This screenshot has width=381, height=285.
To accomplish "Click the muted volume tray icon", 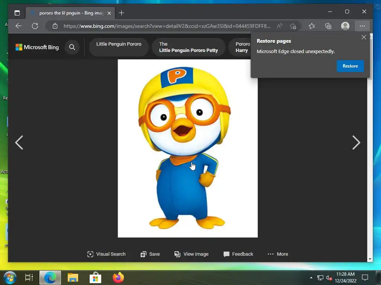I will pyautogui.click(x=329, y=278).
